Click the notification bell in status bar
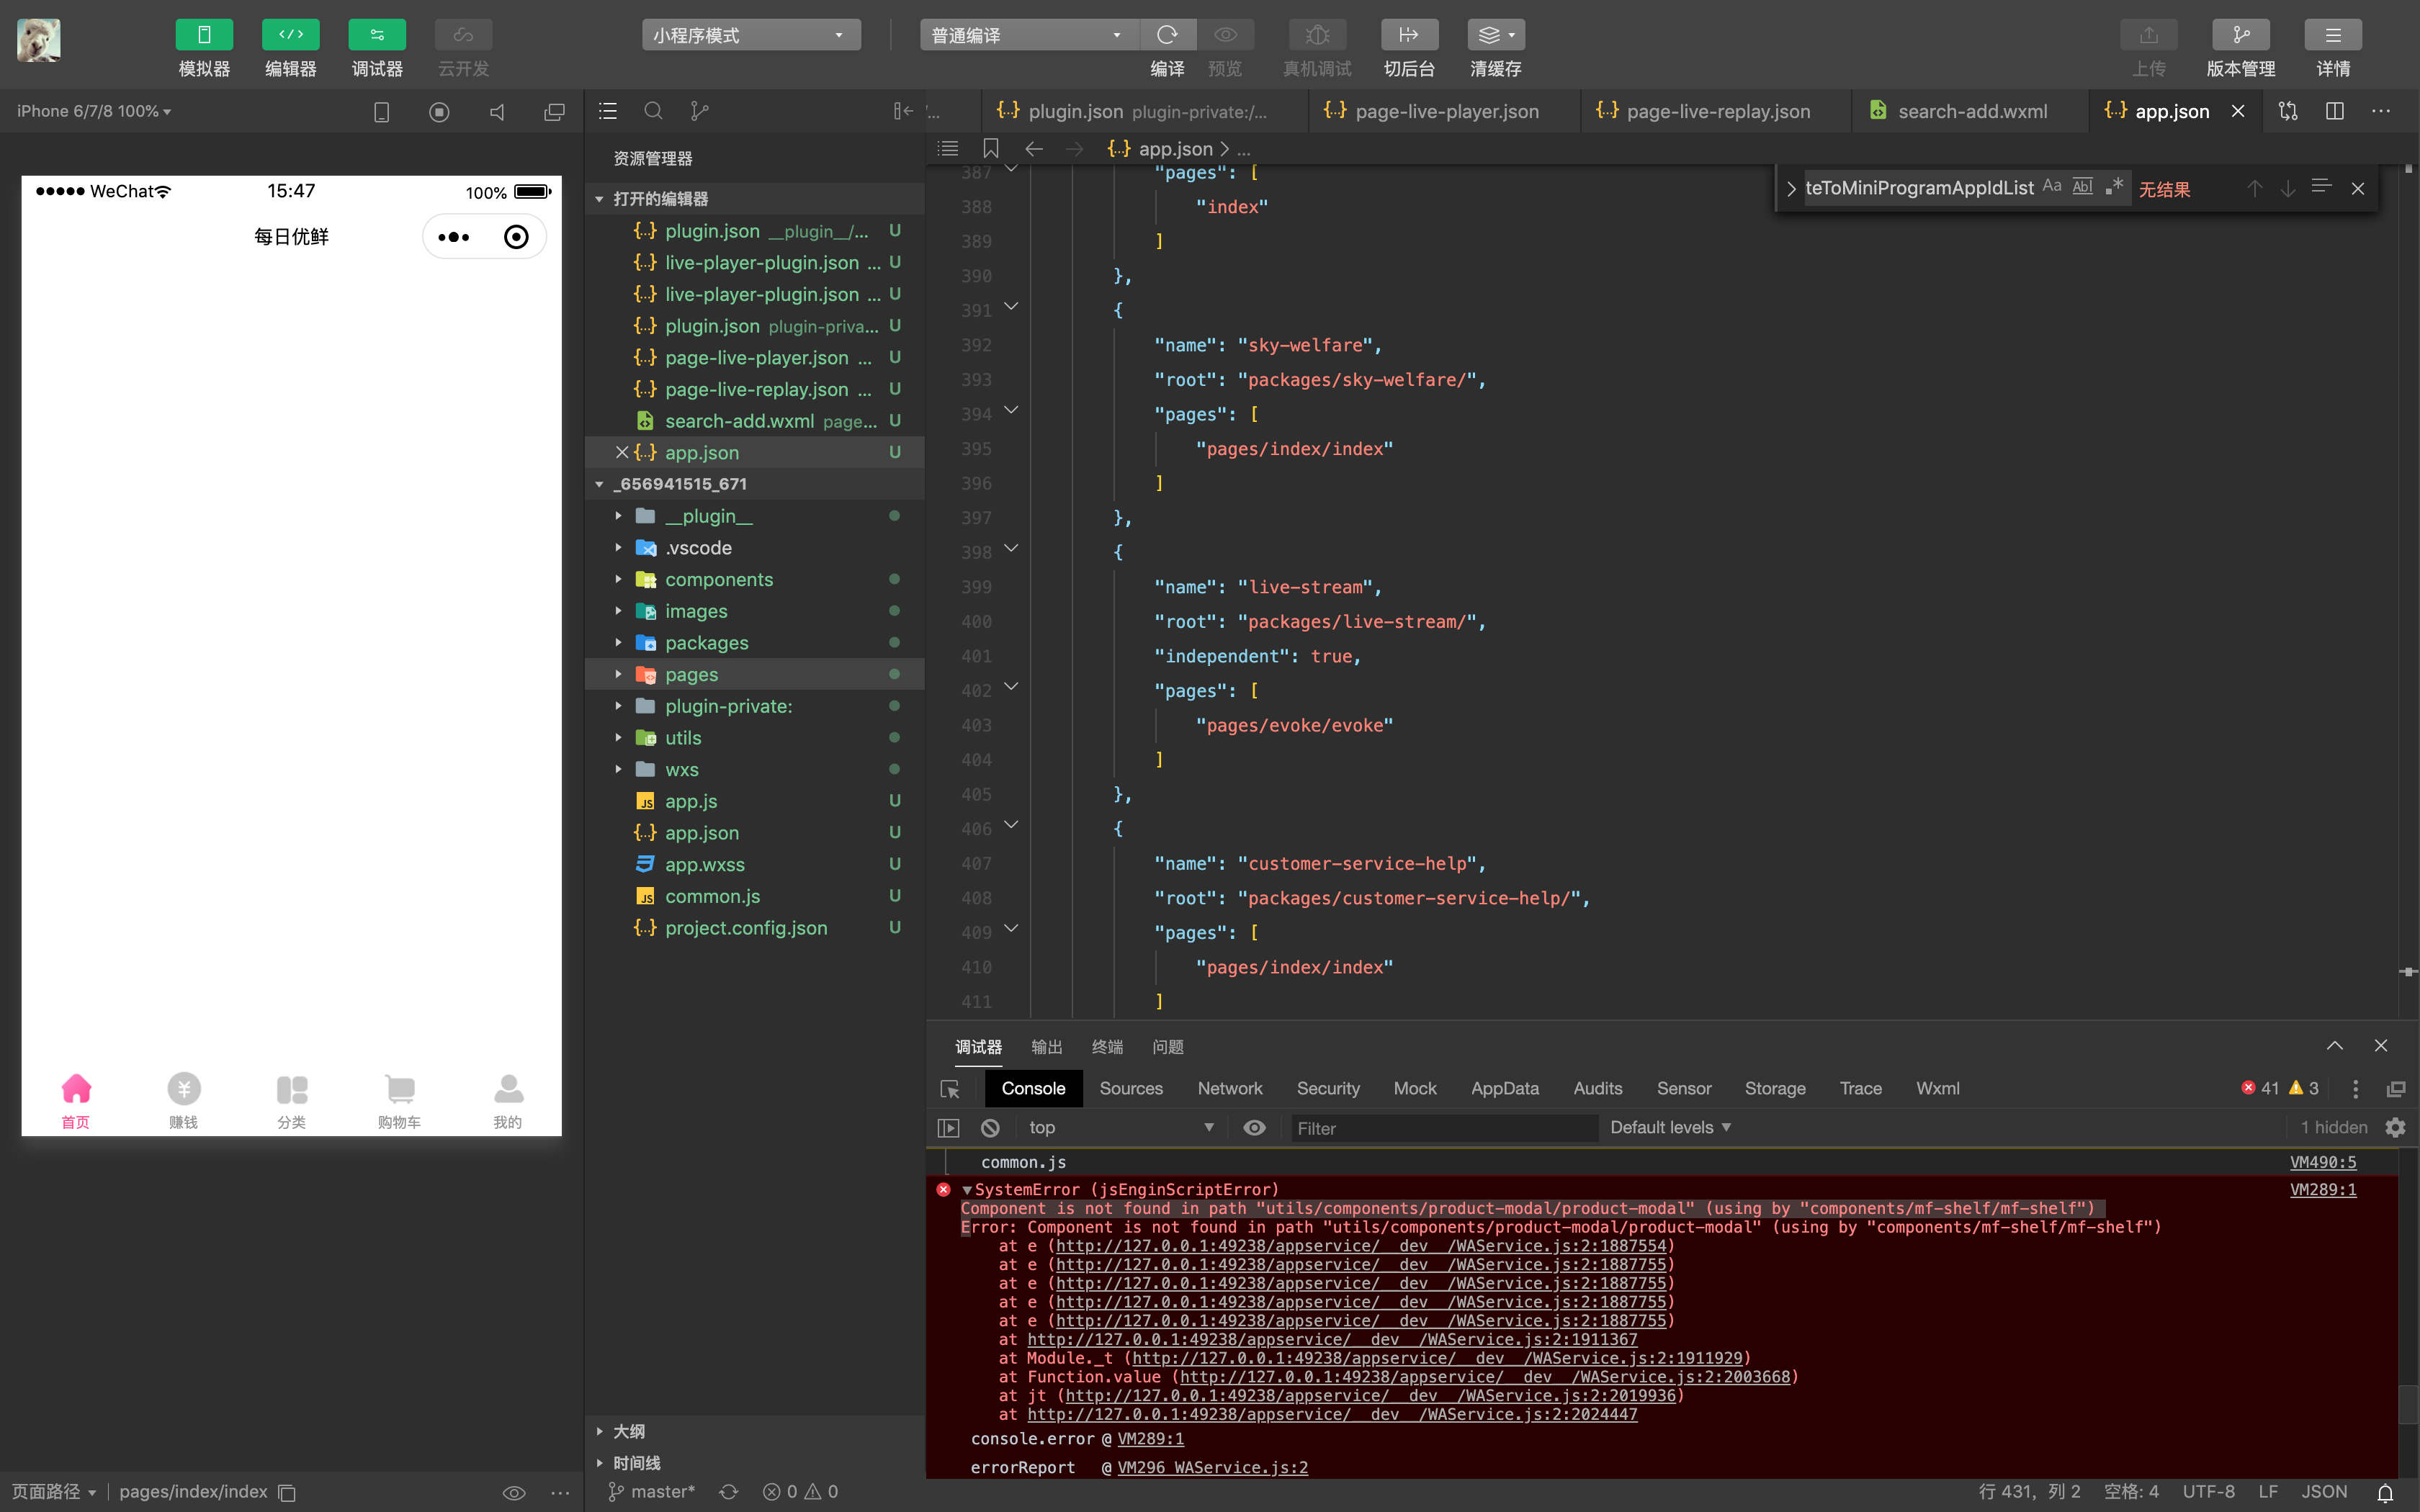 (2385, 1492)
